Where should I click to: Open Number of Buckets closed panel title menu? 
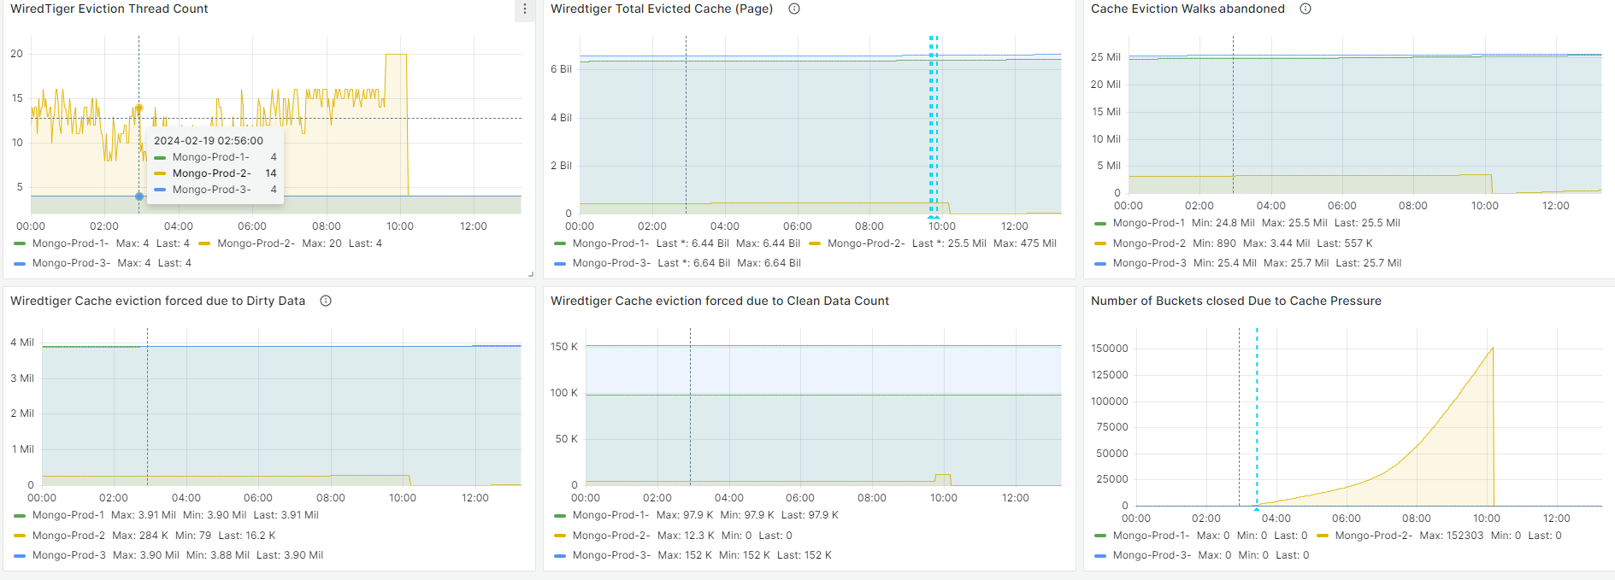coord(1235,302)
